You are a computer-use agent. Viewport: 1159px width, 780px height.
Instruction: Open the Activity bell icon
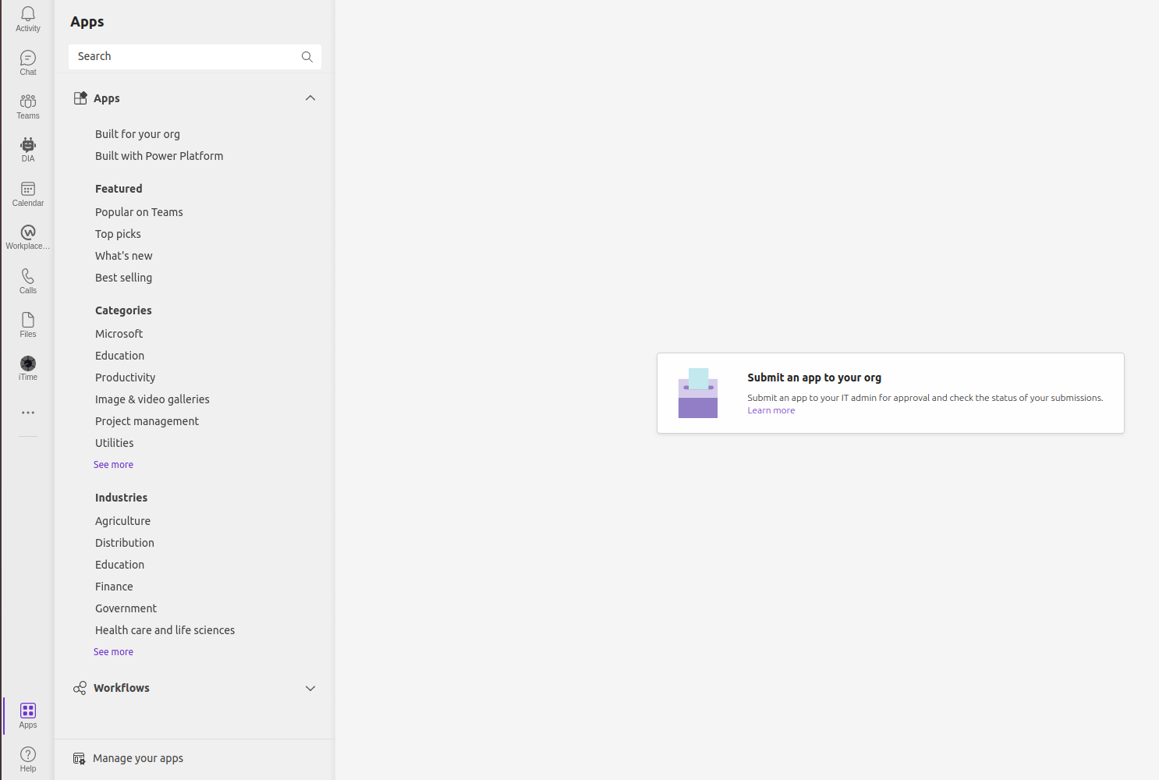tap(28, 14)
